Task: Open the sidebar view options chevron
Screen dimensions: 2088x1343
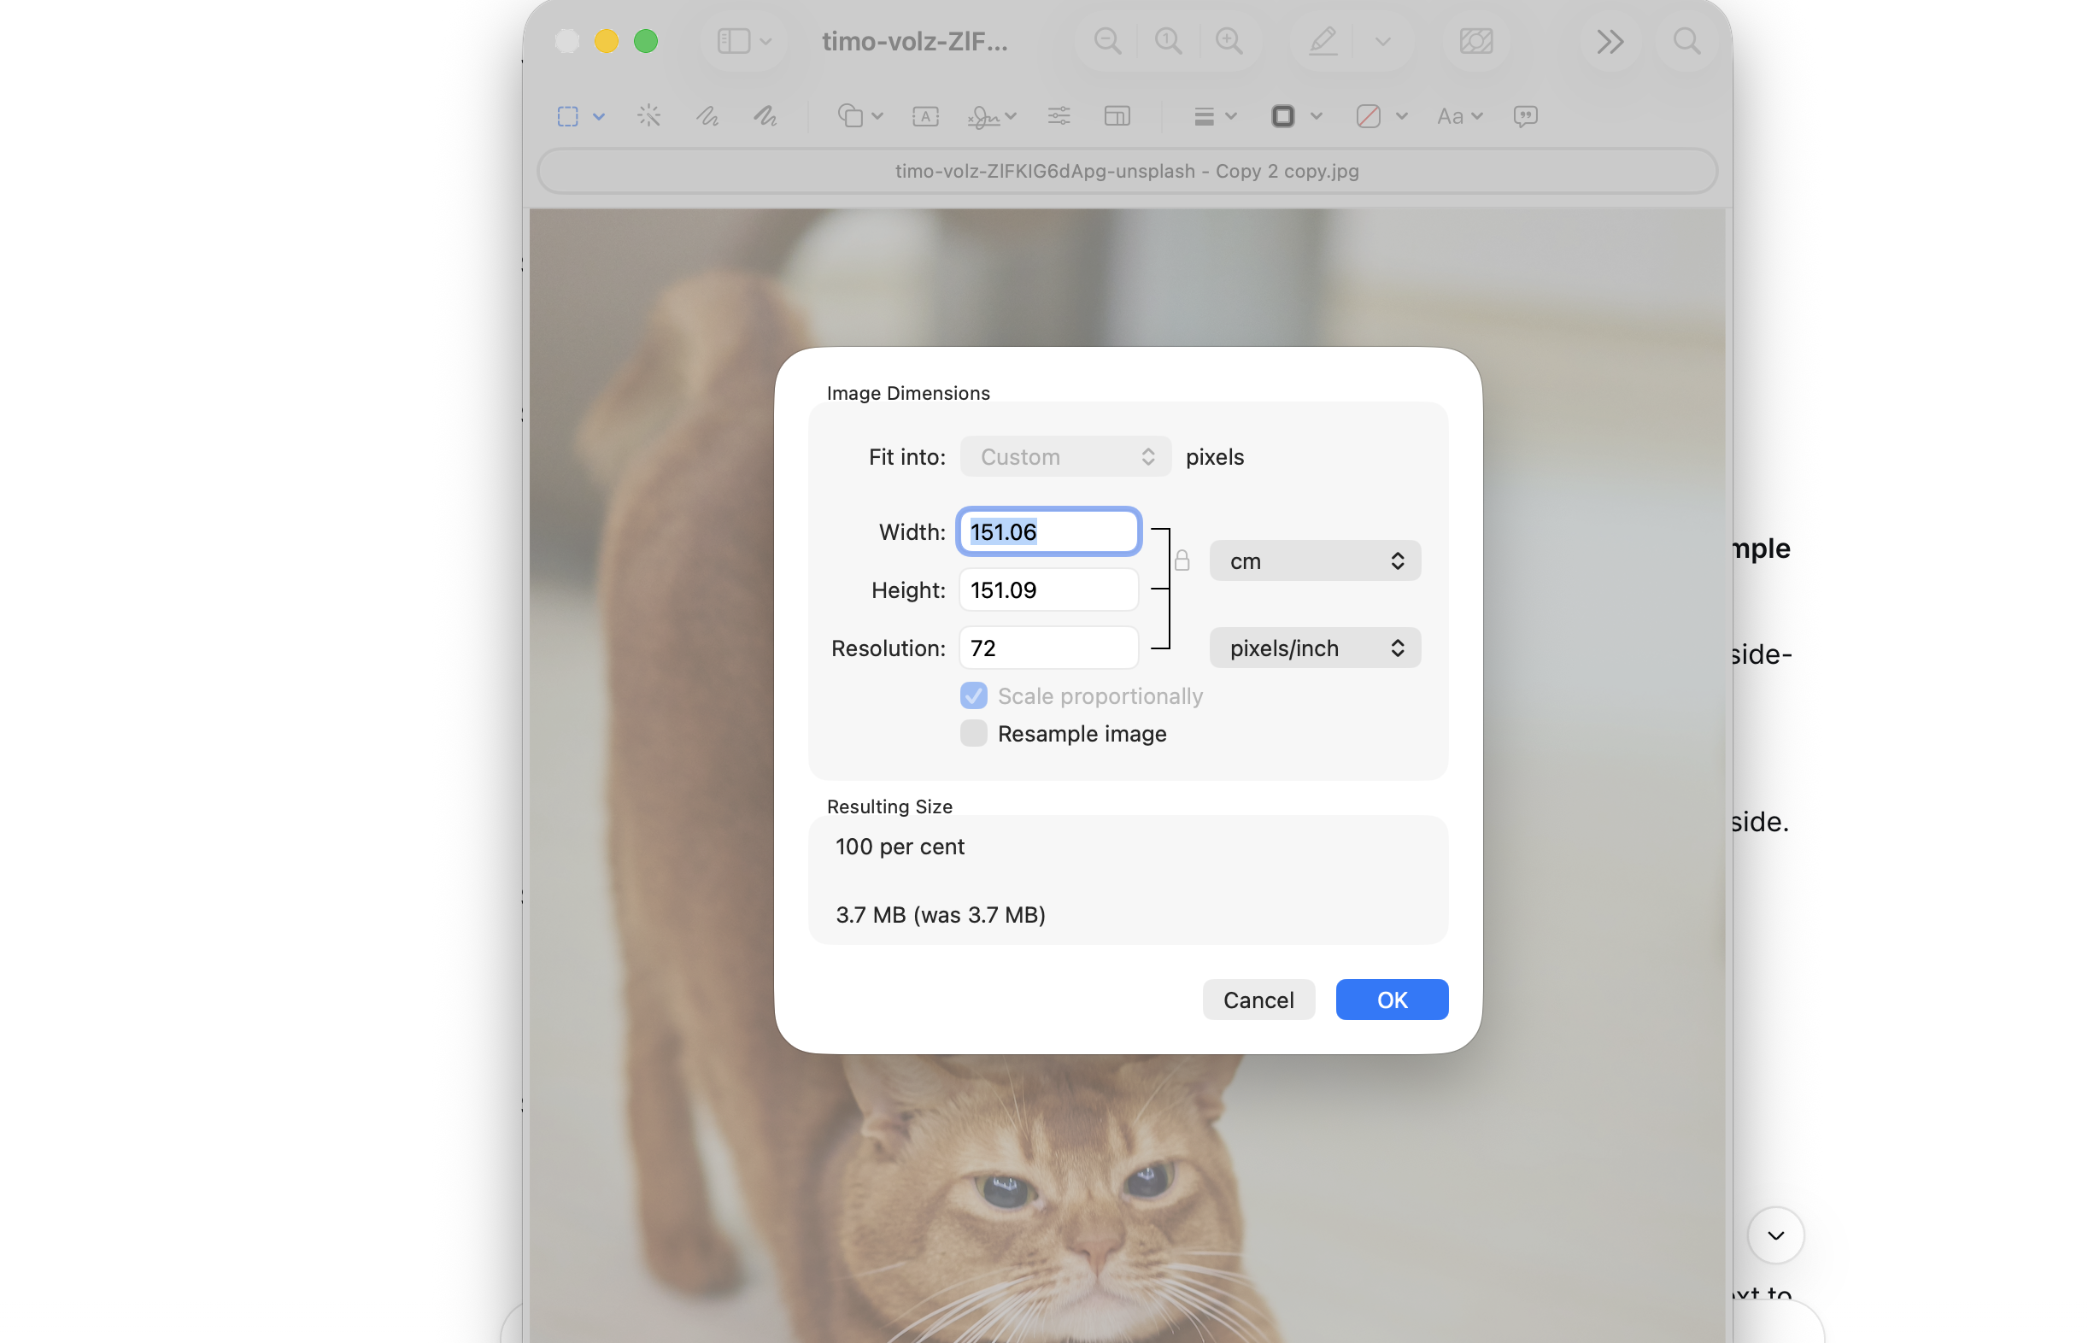Action: coord(765,41)
